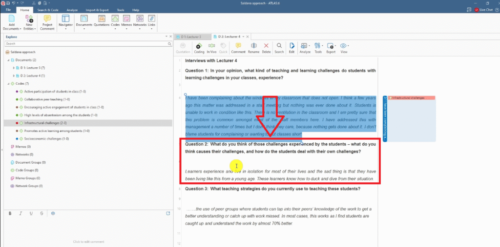
Task: Click the Comment icon in document toolbar
Action: [x=238, y=48]
